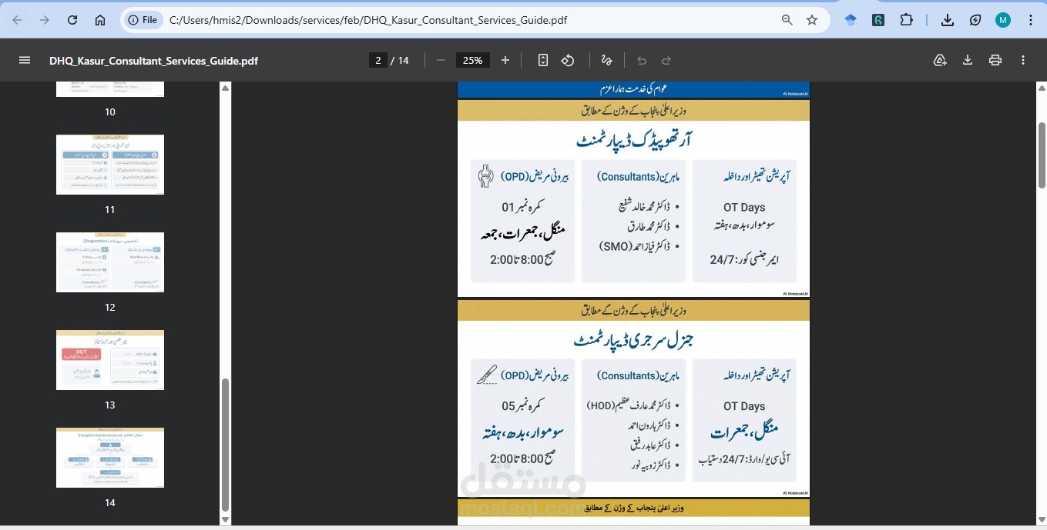This screenshot has height=530, width=1047.
Task: Print the consultant services guide
Action: (995, 60)
